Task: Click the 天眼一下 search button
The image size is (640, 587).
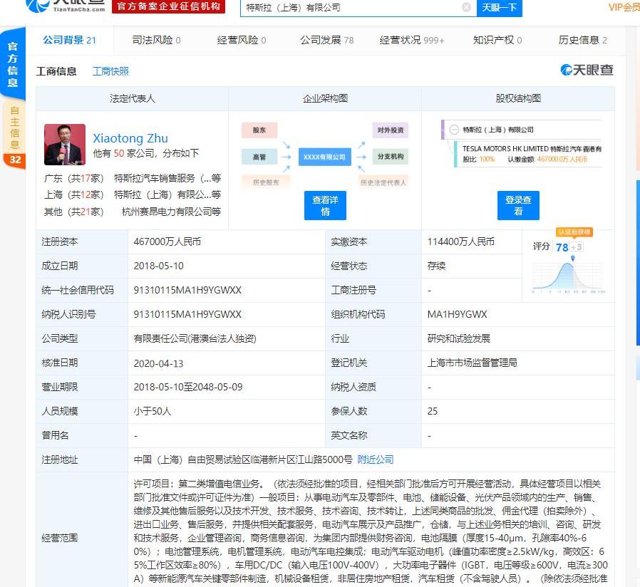Action: click(500, 7)
